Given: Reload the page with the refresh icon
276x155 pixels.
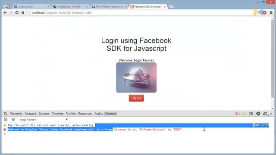Looking at the screenshot, I should tap(17, 12).
